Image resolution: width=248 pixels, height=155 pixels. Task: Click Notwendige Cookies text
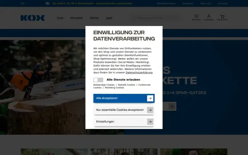click(104, 85)
